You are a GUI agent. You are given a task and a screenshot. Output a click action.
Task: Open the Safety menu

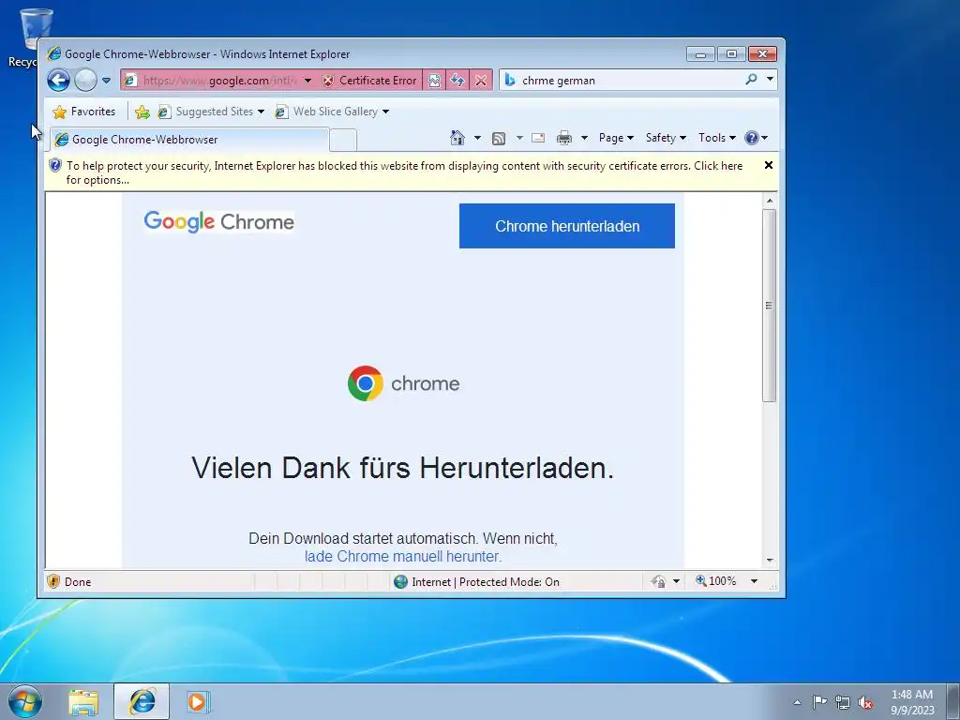click(666, 138)
